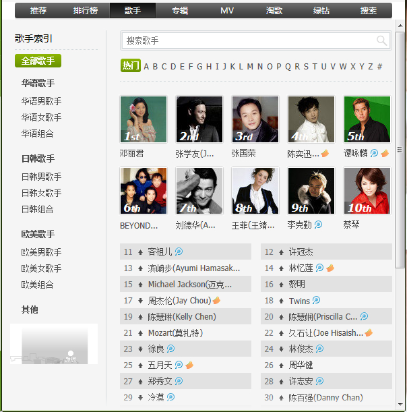Click blue icon next to 李克勤

click(318, 225)
